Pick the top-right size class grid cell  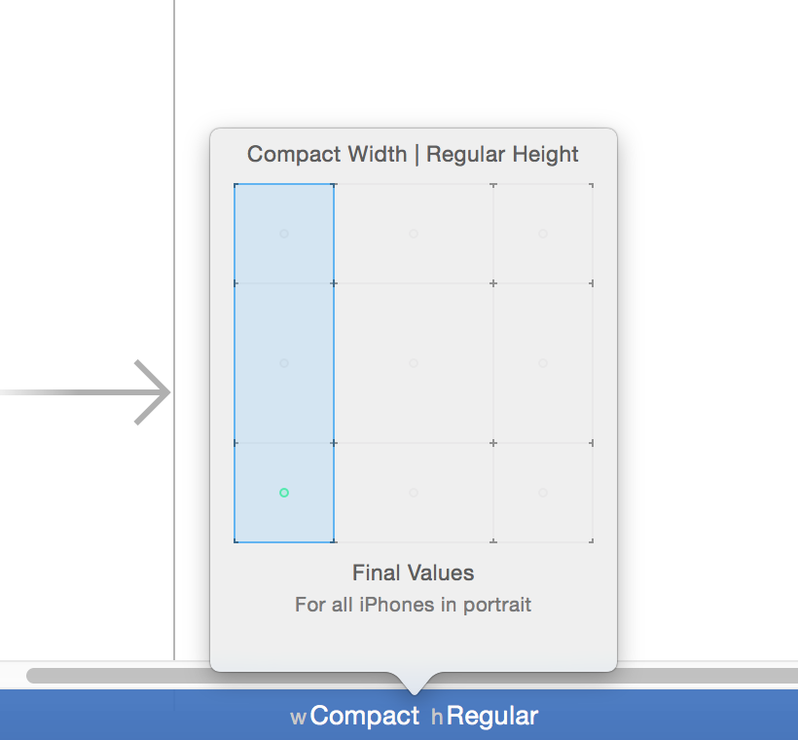pyautogui.click(x=543, y=234)
